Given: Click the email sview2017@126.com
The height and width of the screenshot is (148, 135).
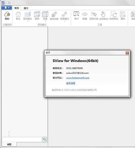Looking at the screenshot, I should 77,73.
